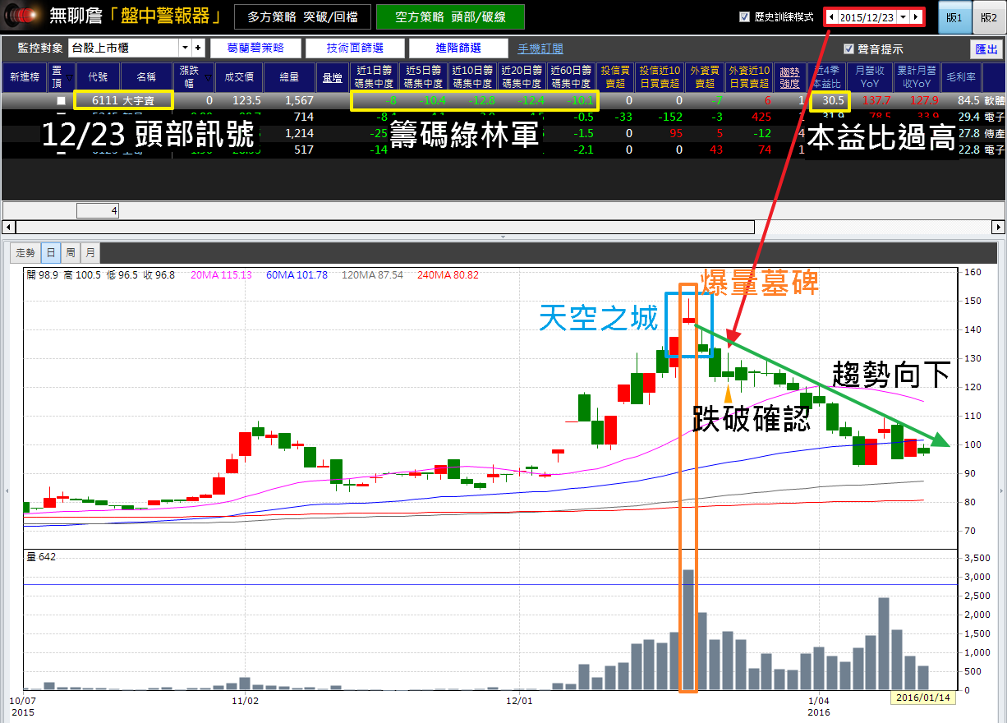
Task: Advance to the next date with the right arrow
Action: coord(917,16)
